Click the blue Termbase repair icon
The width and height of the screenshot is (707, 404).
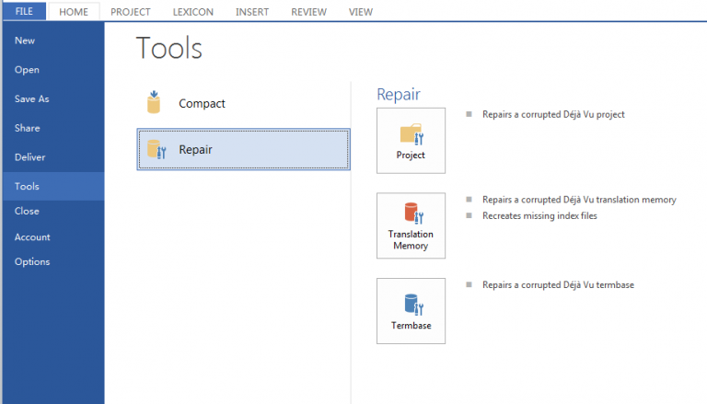tap(411, 303)
